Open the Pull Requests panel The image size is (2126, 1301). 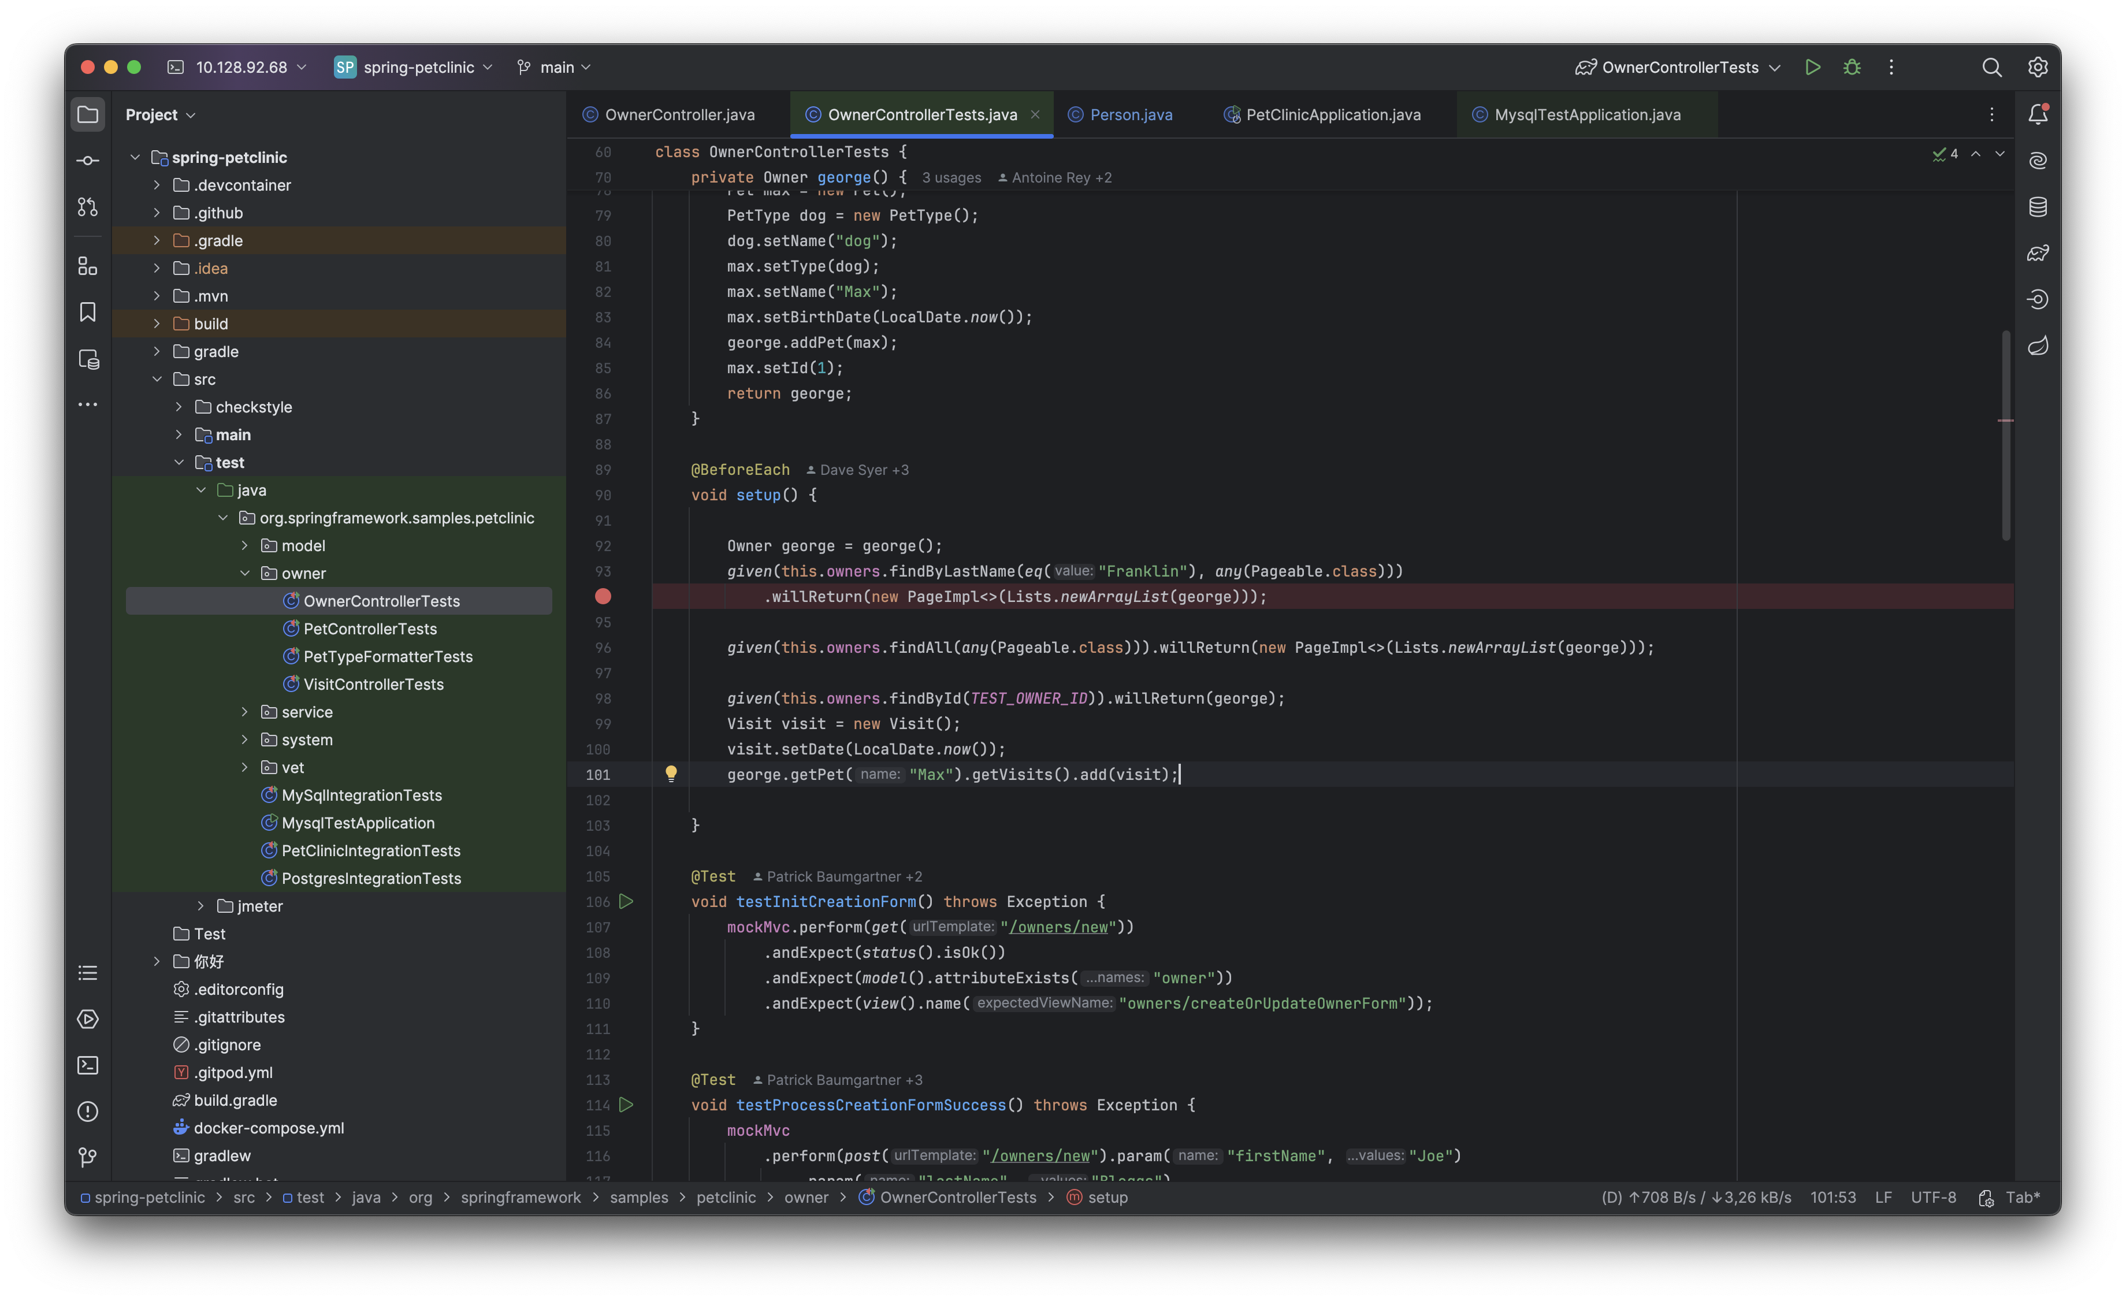87,207
